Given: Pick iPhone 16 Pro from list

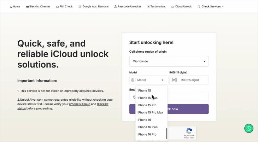Looking at the screenshot, I should 147,134.
